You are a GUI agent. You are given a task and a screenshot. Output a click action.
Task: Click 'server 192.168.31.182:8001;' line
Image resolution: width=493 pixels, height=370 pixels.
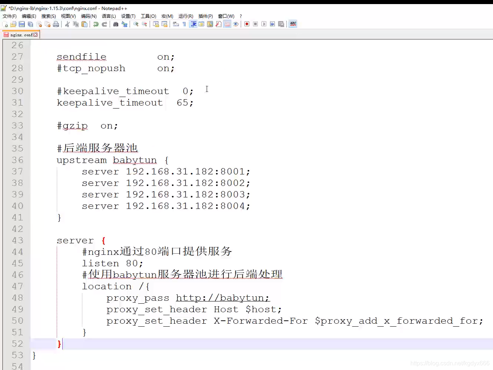coord(166,171)
